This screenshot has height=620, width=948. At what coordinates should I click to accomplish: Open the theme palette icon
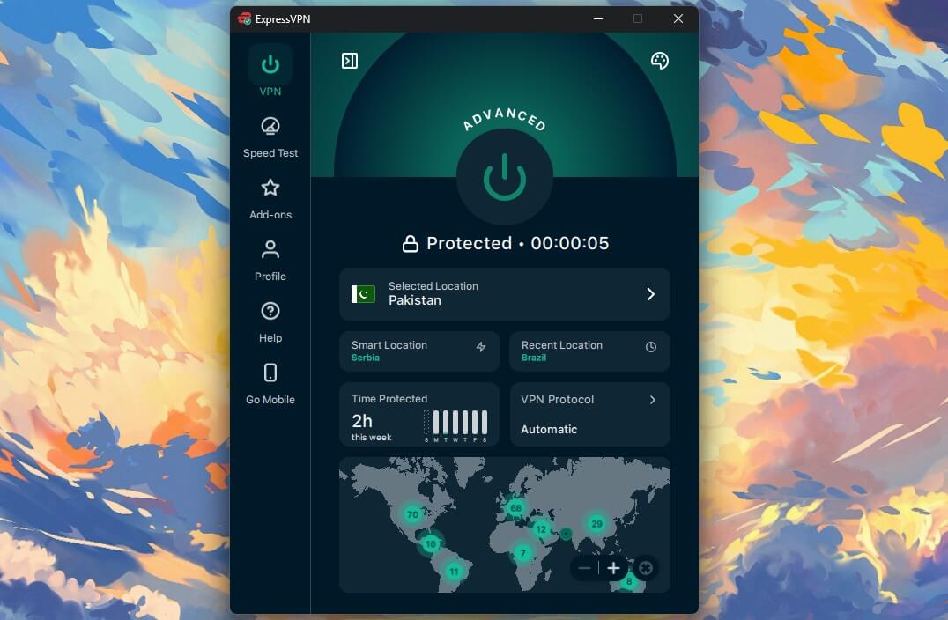pyautogui.click(x=660, y=61)
